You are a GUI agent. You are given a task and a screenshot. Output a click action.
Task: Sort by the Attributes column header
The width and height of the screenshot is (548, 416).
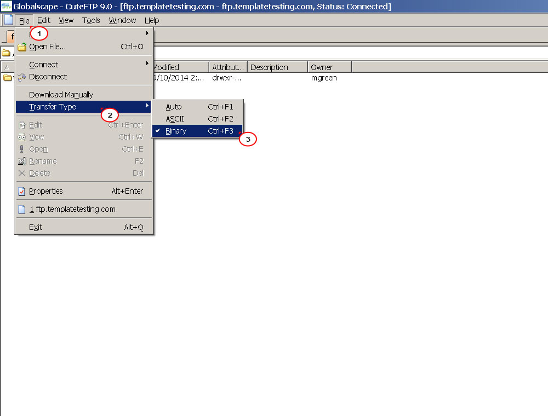(228, 67)
